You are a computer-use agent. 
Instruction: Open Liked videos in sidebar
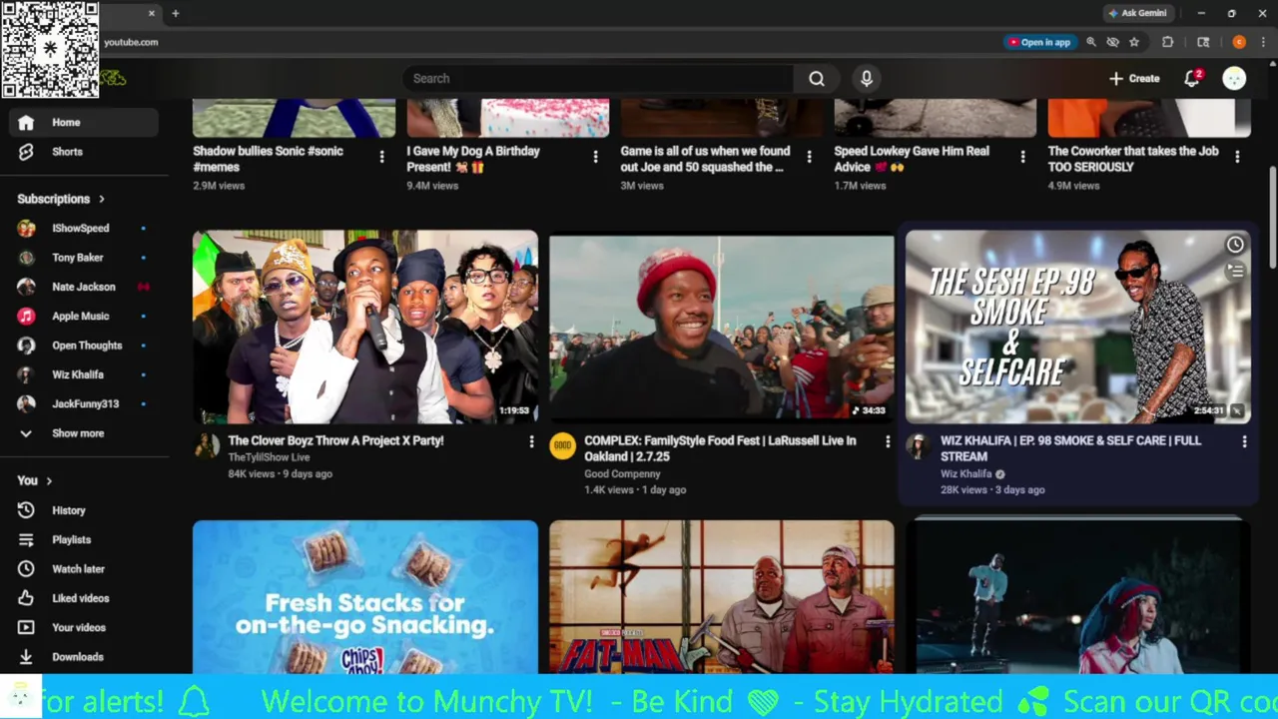click(84, 598)
